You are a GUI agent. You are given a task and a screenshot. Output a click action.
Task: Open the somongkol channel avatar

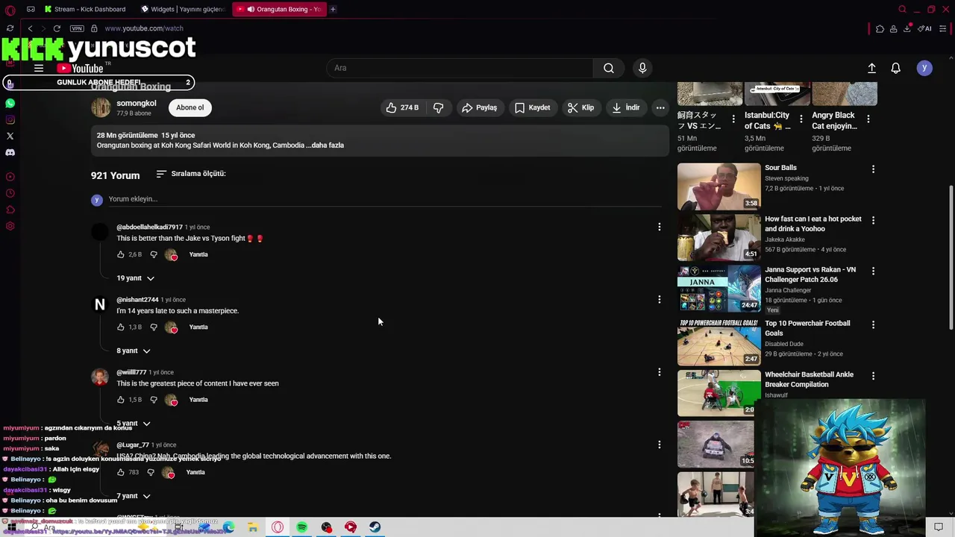tap(101, 107)
